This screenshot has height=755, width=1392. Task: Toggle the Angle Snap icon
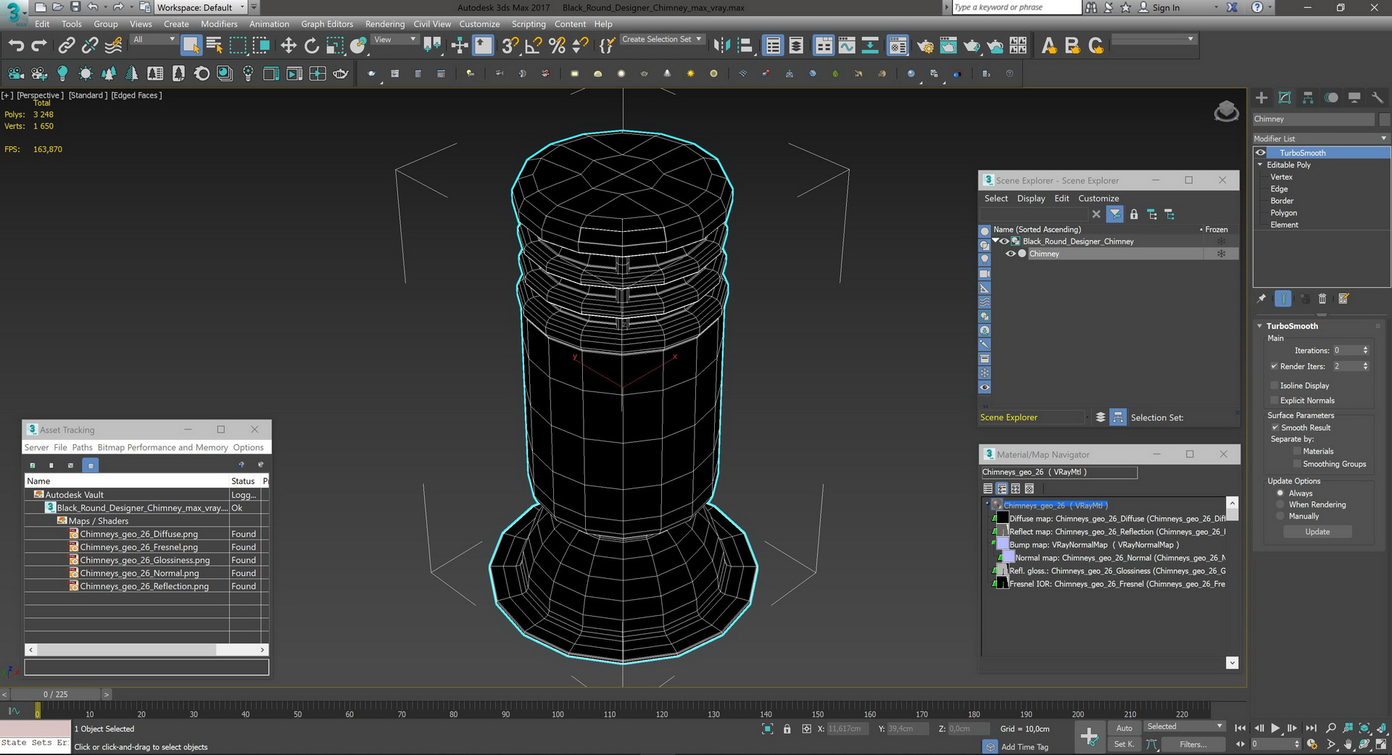(534, 46)
